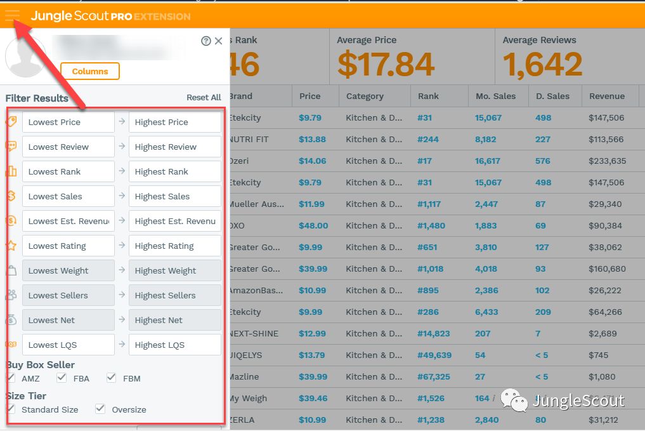This screenshot has width=645, height=431.
Task: Toggle the Standard Size checkbox
Action: (x=11, y=409)
